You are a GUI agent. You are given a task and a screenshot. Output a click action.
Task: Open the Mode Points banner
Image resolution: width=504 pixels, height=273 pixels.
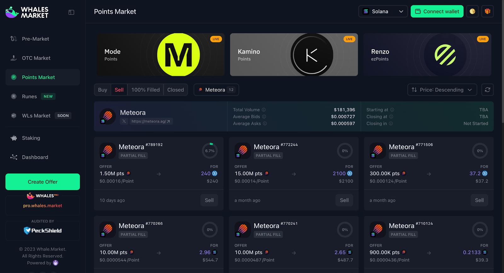pos(161,55)
